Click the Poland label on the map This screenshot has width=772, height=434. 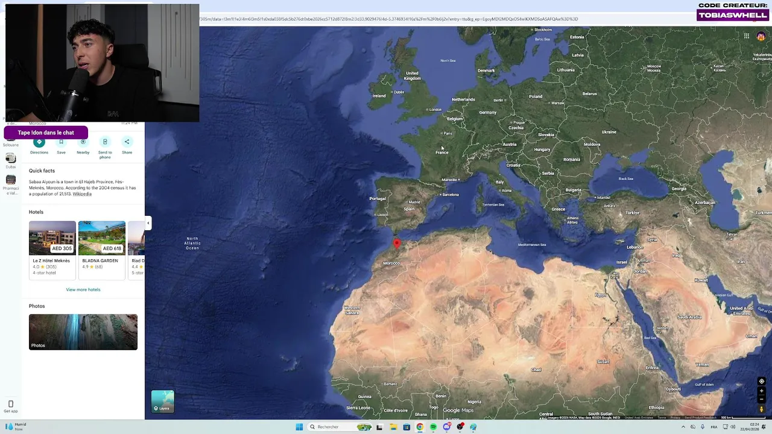coord(536,96)
